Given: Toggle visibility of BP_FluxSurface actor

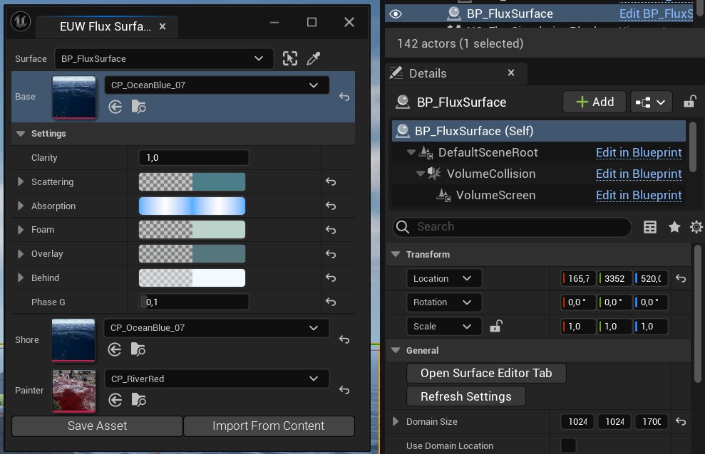Looking at the screenshot, I should coord(396,14).
